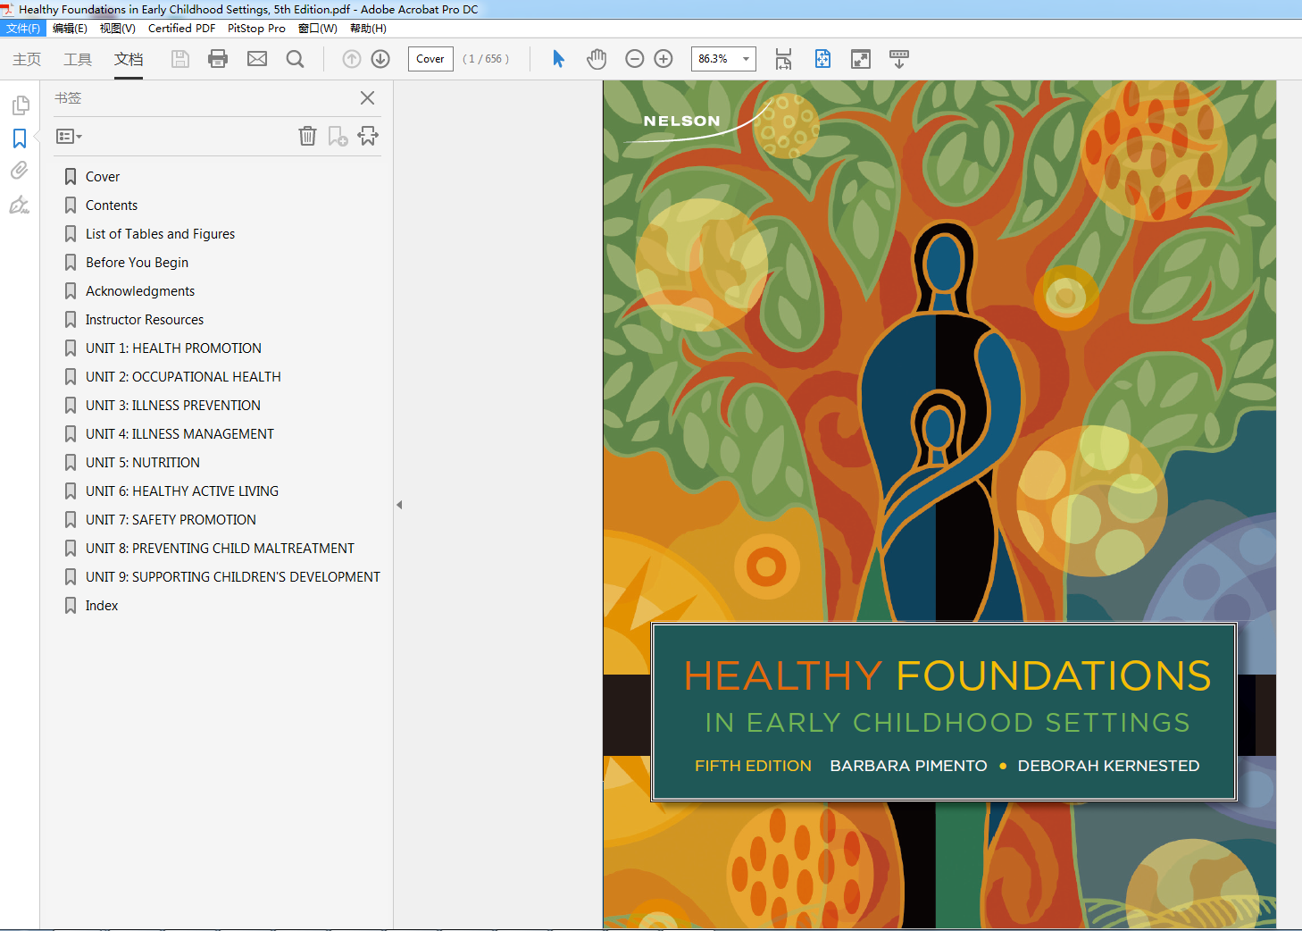Go to next page arrow
Image resolution: width=1302 pixels, height=931 pixels.
380,59
